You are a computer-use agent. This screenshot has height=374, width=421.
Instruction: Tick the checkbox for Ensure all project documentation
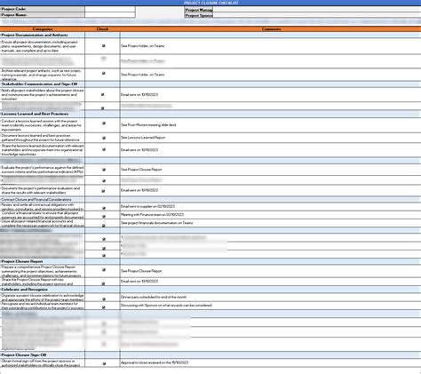[x=103, y=46]
